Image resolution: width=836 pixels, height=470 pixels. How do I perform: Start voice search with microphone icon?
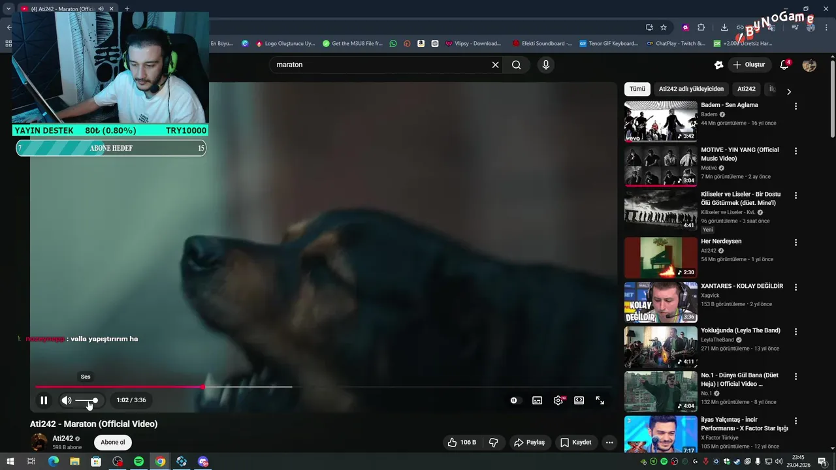click(x=546, y=65)
